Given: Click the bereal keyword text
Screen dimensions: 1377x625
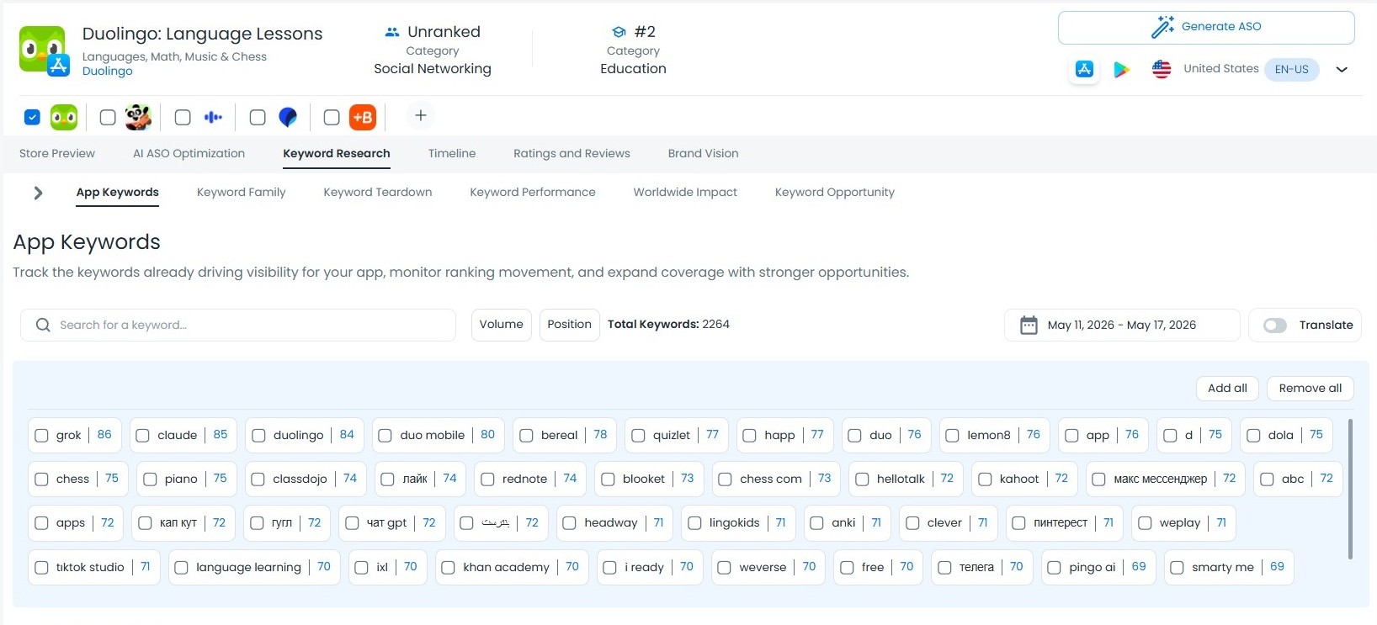Looking at the screenshot, I should (x=559, y=435).
